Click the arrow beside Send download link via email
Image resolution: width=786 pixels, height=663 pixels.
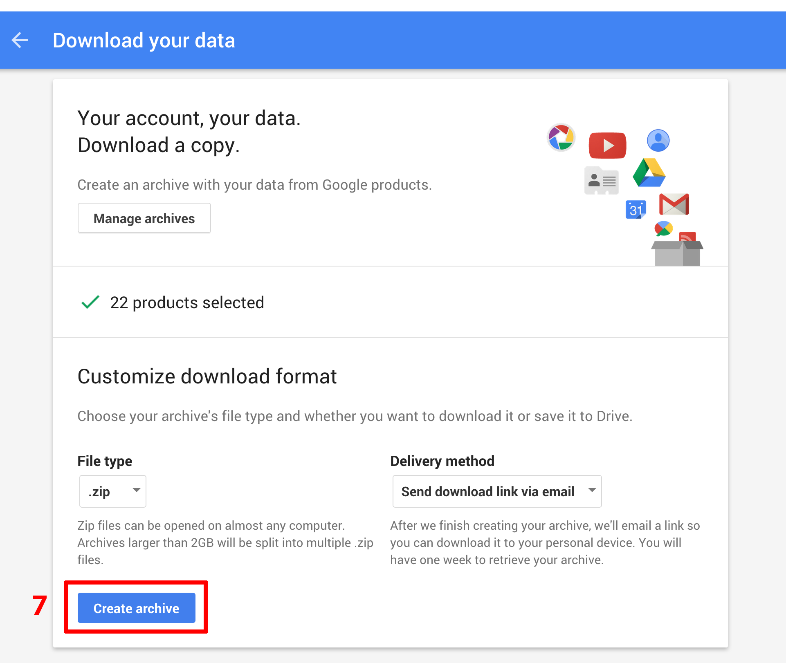(592, 490)
